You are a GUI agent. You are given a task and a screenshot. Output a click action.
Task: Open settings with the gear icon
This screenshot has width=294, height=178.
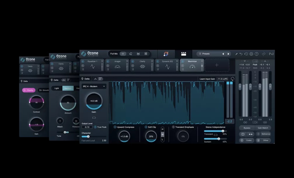click(251, 54)
